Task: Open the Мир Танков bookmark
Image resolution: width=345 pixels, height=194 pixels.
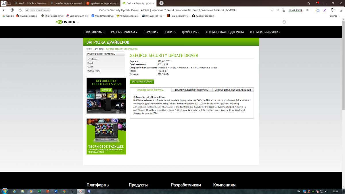Action: tap(52, 16)
